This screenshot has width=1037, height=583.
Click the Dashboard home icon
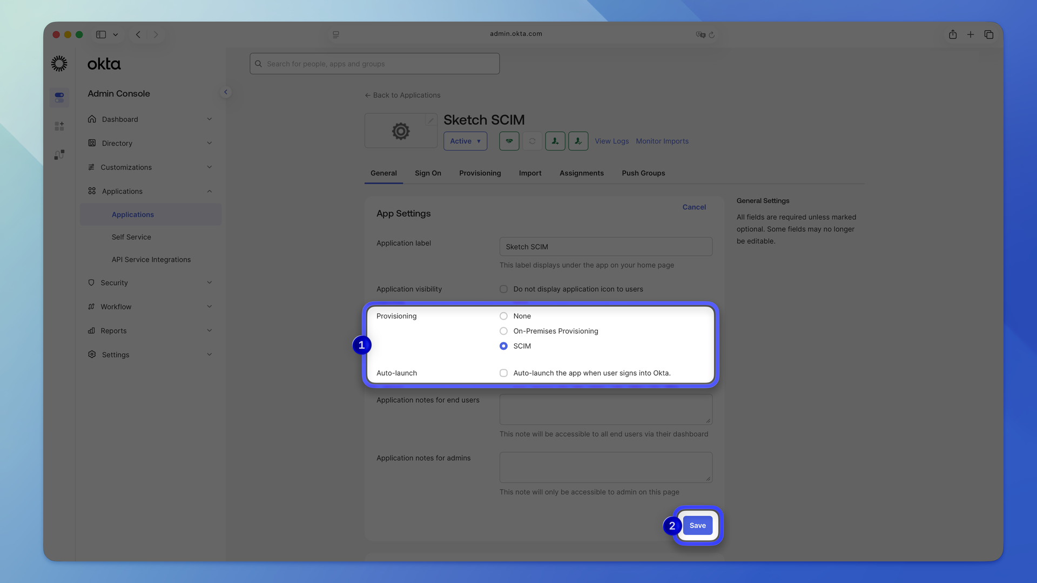pyautogui.click(x=92, y=119)
